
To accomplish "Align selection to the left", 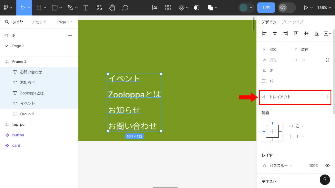I will point(264,33).
